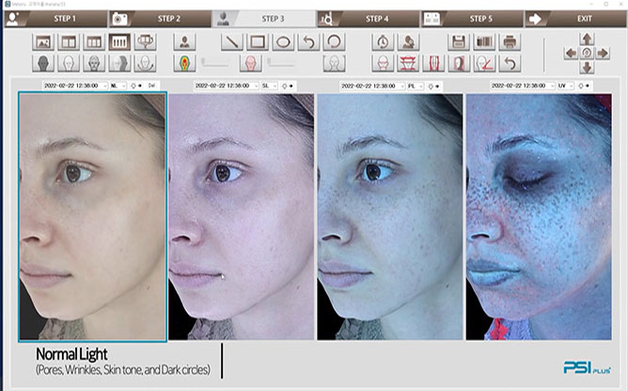
Task: Open the NL light mode dropdown
Action: [118, 86]
